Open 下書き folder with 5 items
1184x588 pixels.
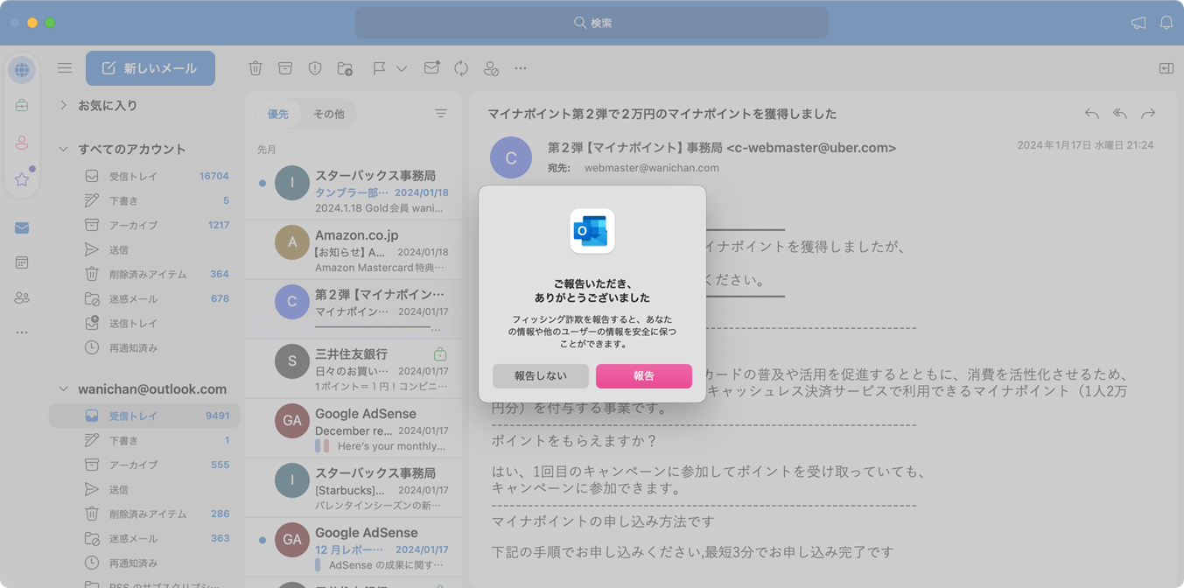click(x=144, y=200)
